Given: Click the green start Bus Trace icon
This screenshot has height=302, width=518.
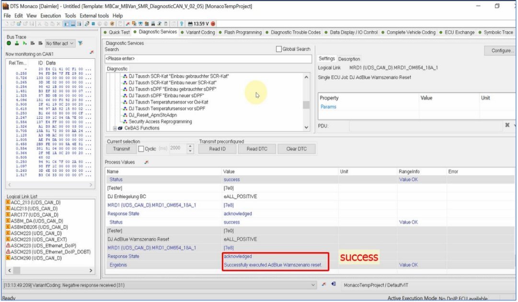Looking at the screenshot, I should pos(9,43).
